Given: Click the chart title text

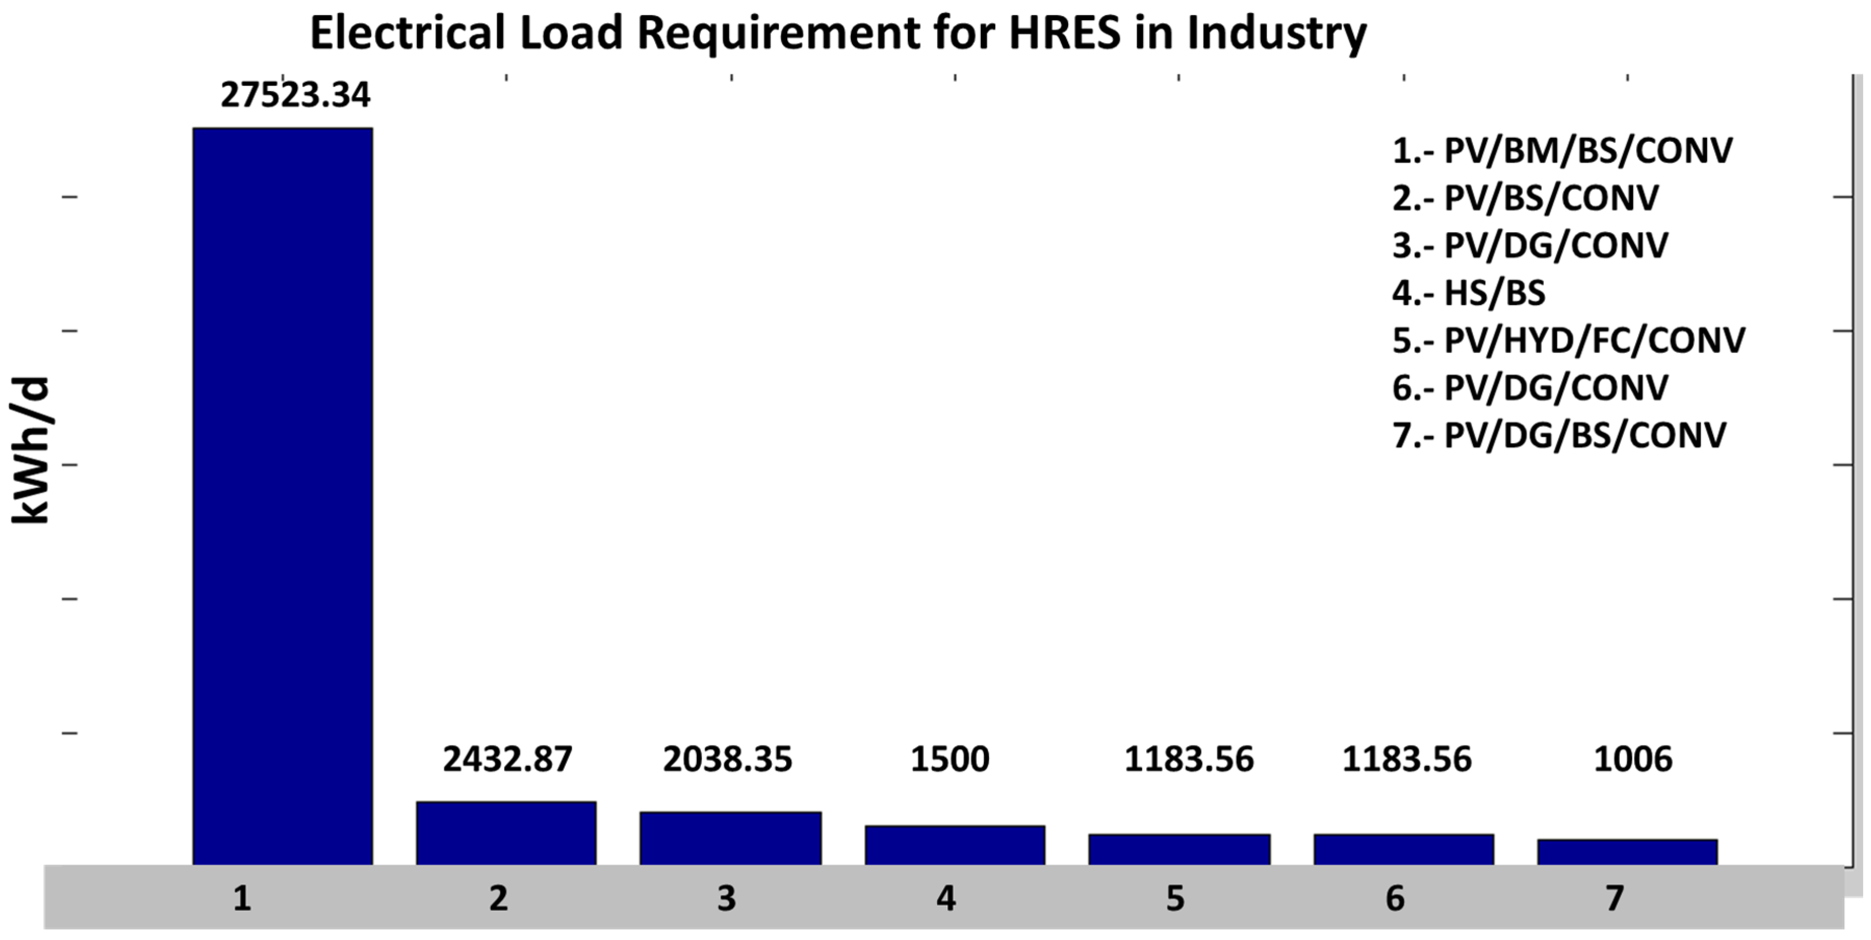Looking at the screenshot, I should click(838, 33).
